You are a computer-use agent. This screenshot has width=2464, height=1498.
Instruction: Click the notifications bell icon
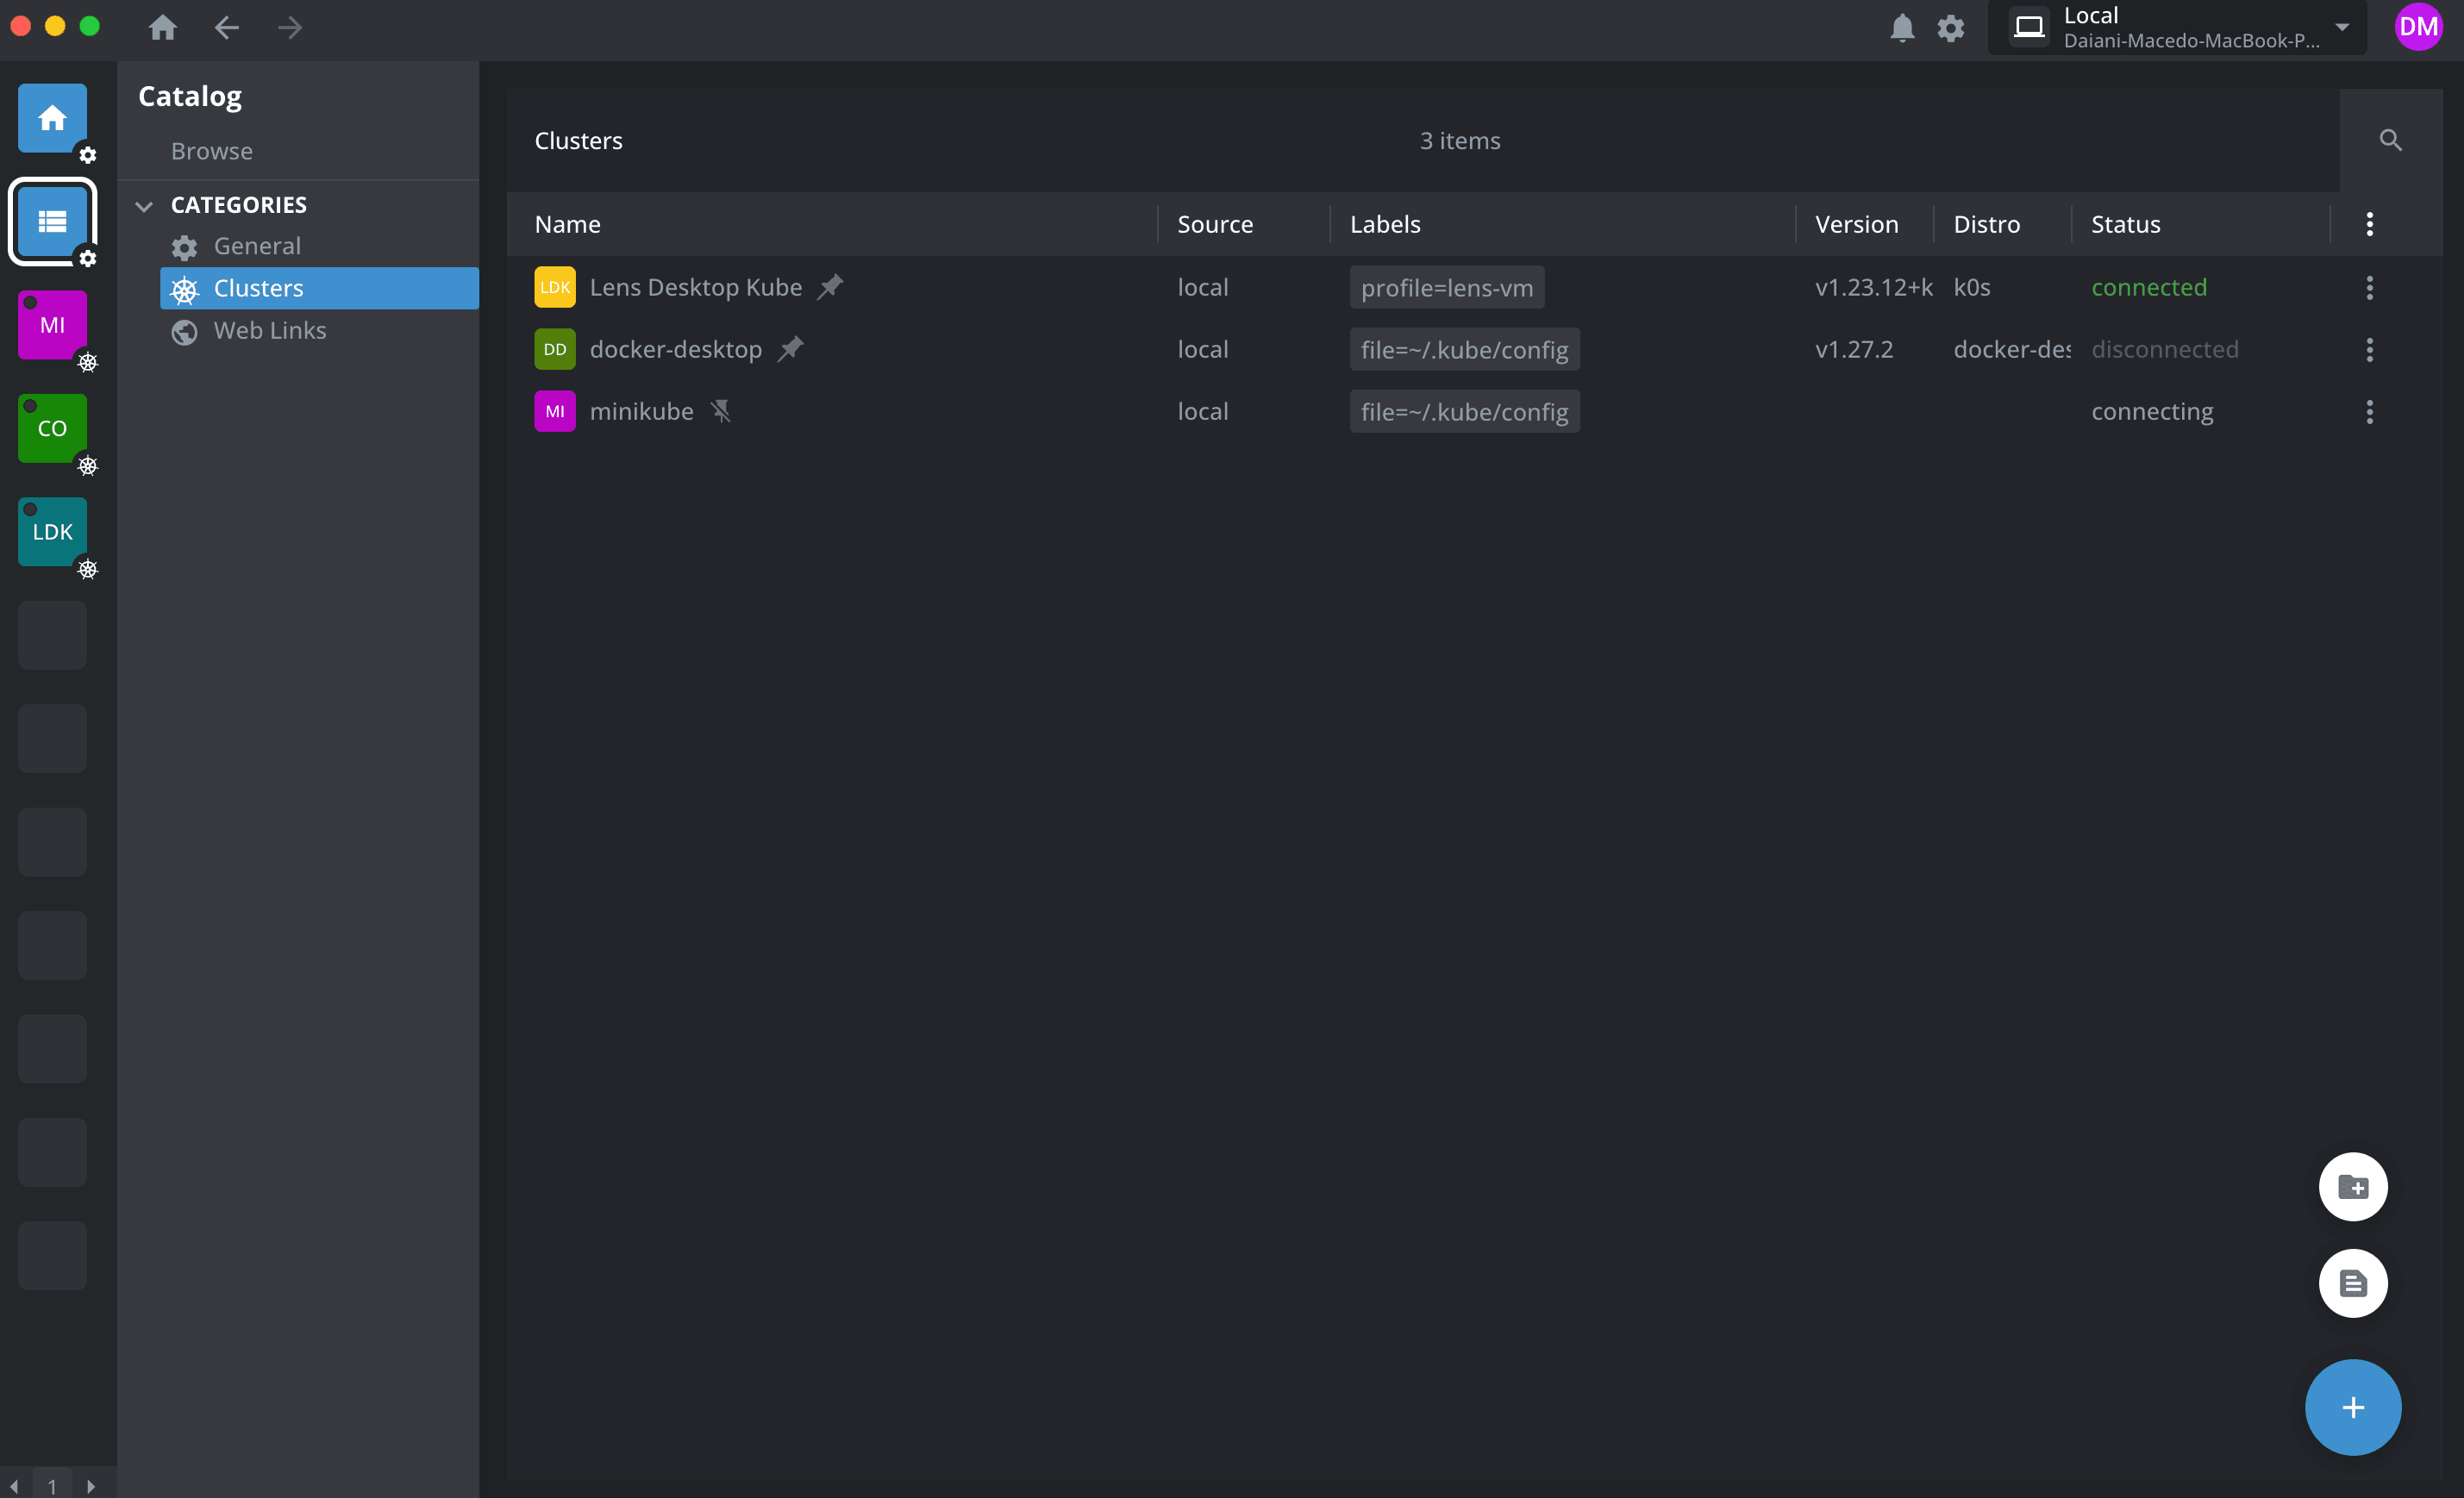pyautogui.click(x=1901, y=28)
